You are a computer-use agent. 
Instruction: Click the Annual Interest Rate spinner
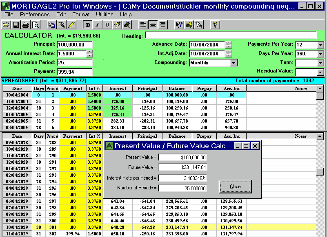click(x=89, y=53)
